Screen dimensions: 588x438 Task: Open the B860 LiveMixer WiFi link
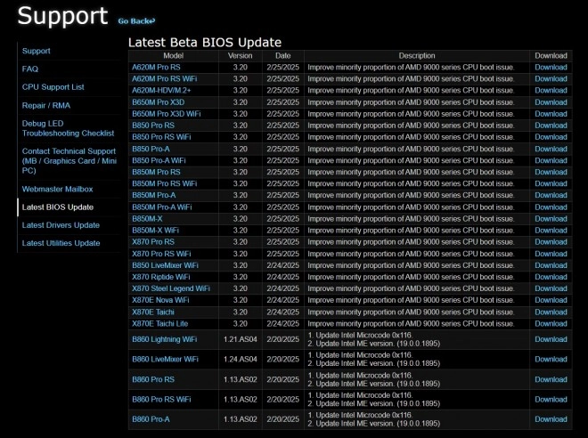pyautogui.click(x=165, y=360)
